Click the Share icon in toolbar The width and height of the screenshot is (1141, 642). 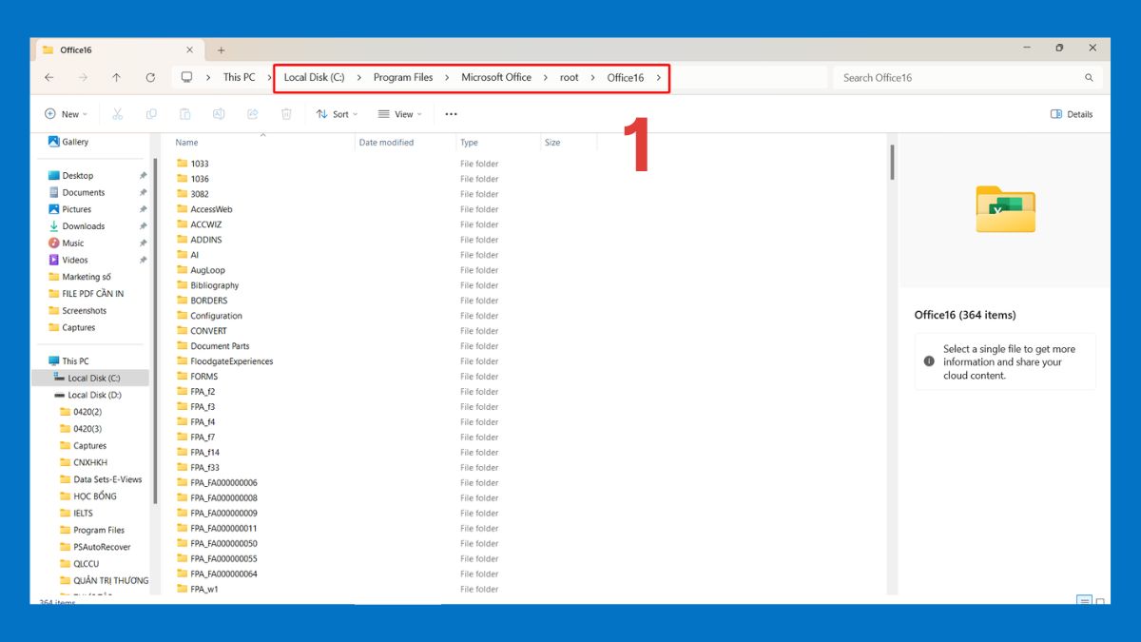point(253,114)
